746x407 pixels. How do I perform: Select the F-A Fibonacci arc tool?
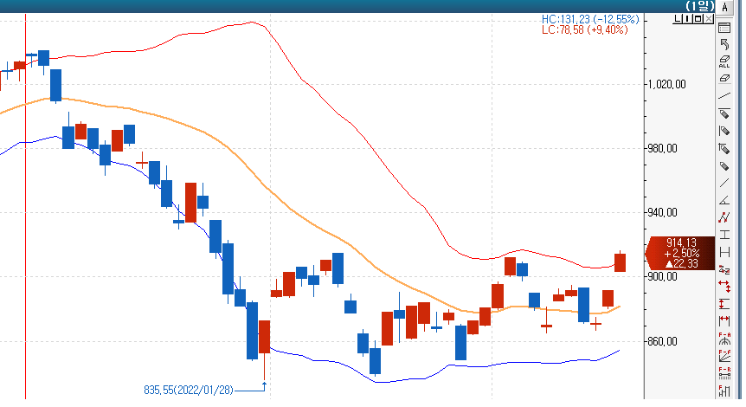pyautogui.click(x=724, y=337)
